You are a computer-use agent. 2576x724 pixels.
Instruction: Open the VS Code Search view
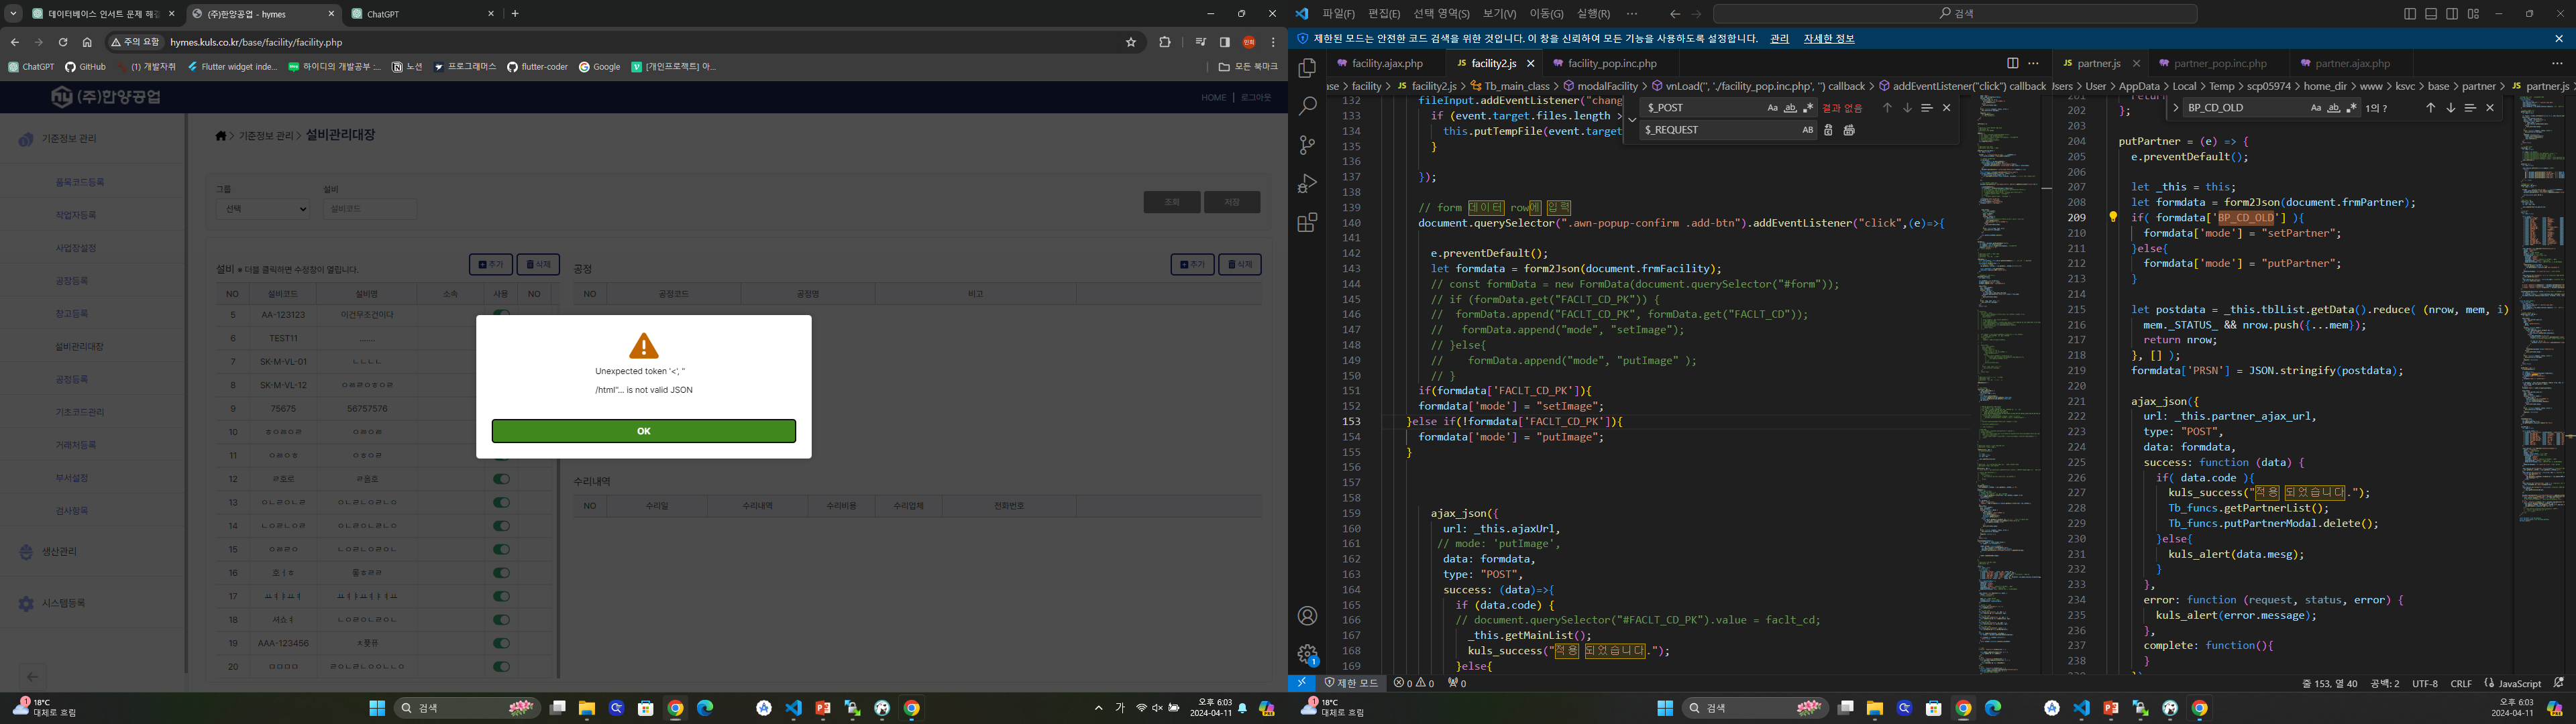(x=1307, y=106)
